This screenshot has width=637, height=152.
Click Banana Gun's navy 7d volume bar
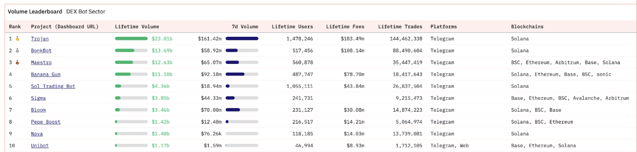[235, 74]
